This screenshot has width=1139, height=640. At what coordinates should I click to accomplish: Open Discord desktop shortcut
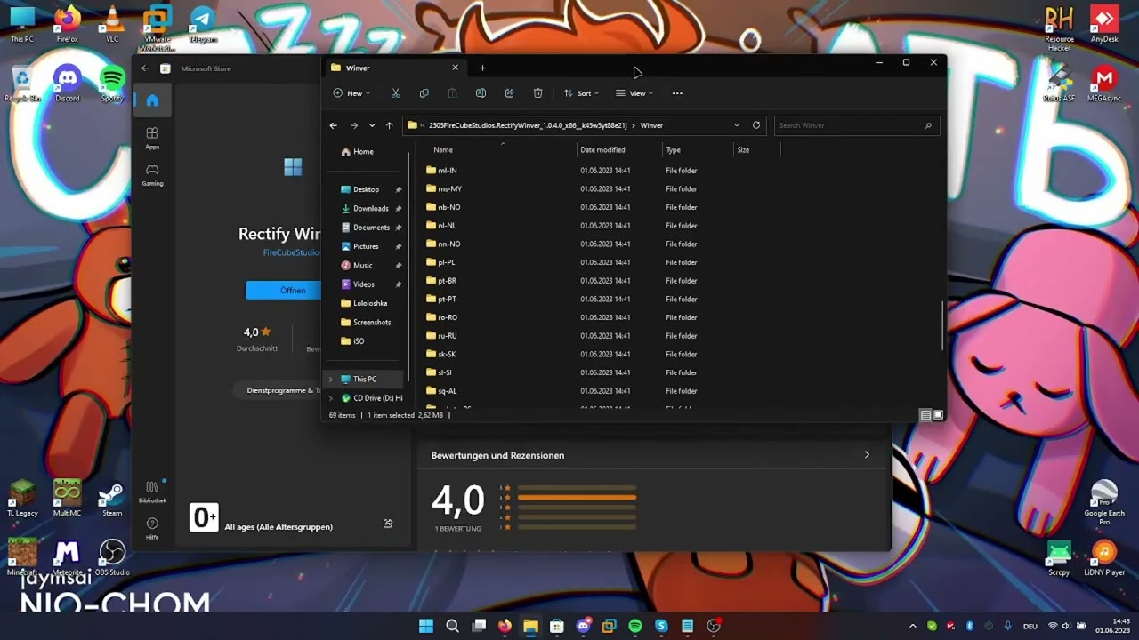coord(67,84)
